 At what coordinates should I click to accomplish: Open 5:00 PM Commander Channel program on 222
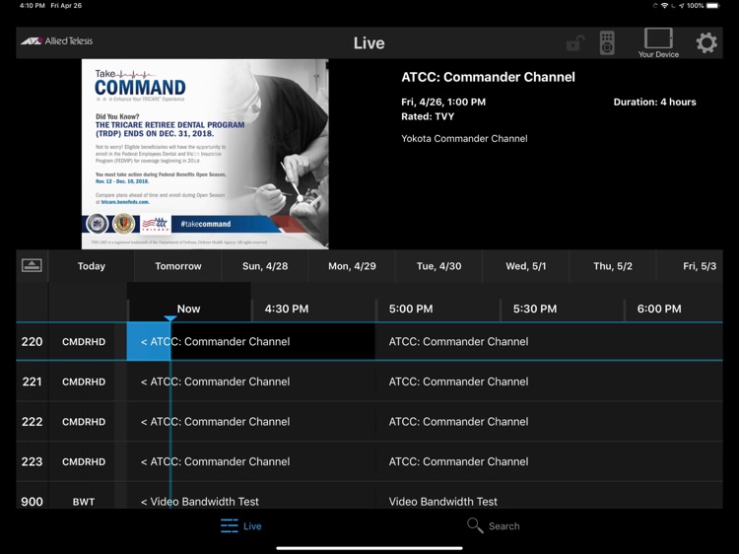coord(549,422)
